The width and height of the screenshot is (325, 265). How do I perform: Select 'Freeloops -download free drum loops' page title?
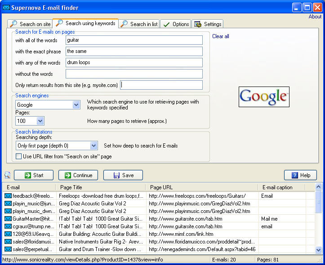[101, 196]
